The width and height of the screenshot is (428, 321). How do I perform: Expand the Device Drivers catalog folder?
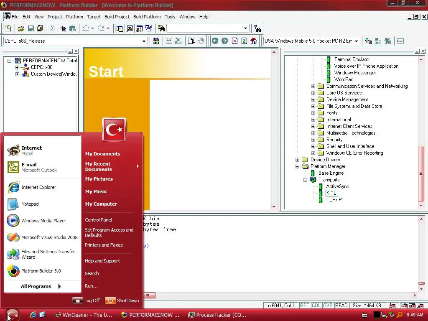[x=297, y=160]
